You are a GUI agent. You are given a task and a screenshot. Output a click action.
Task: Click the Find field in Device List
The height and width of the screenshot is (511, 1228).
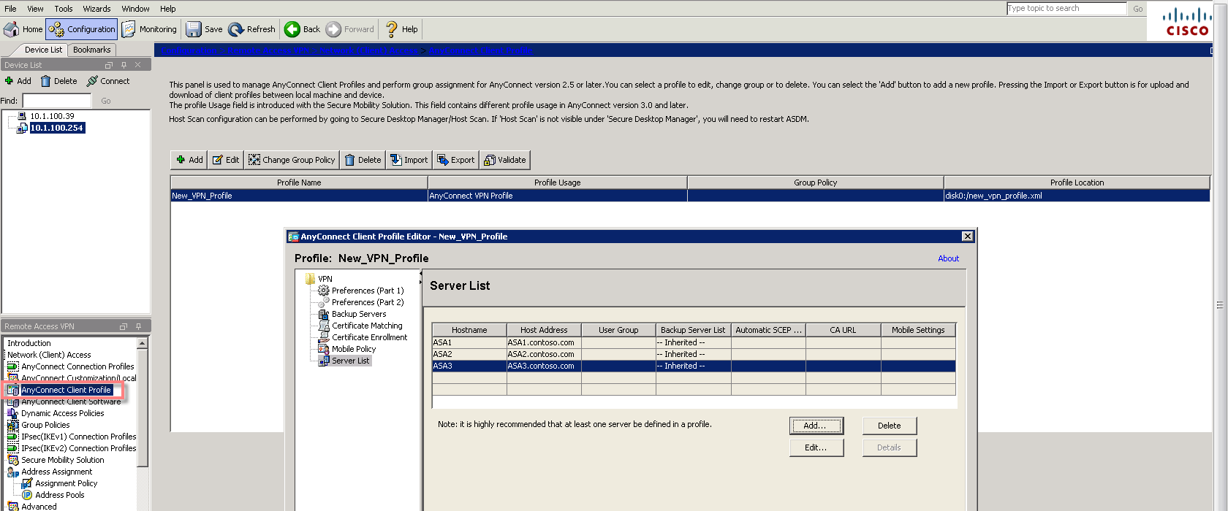pos(57,101)
